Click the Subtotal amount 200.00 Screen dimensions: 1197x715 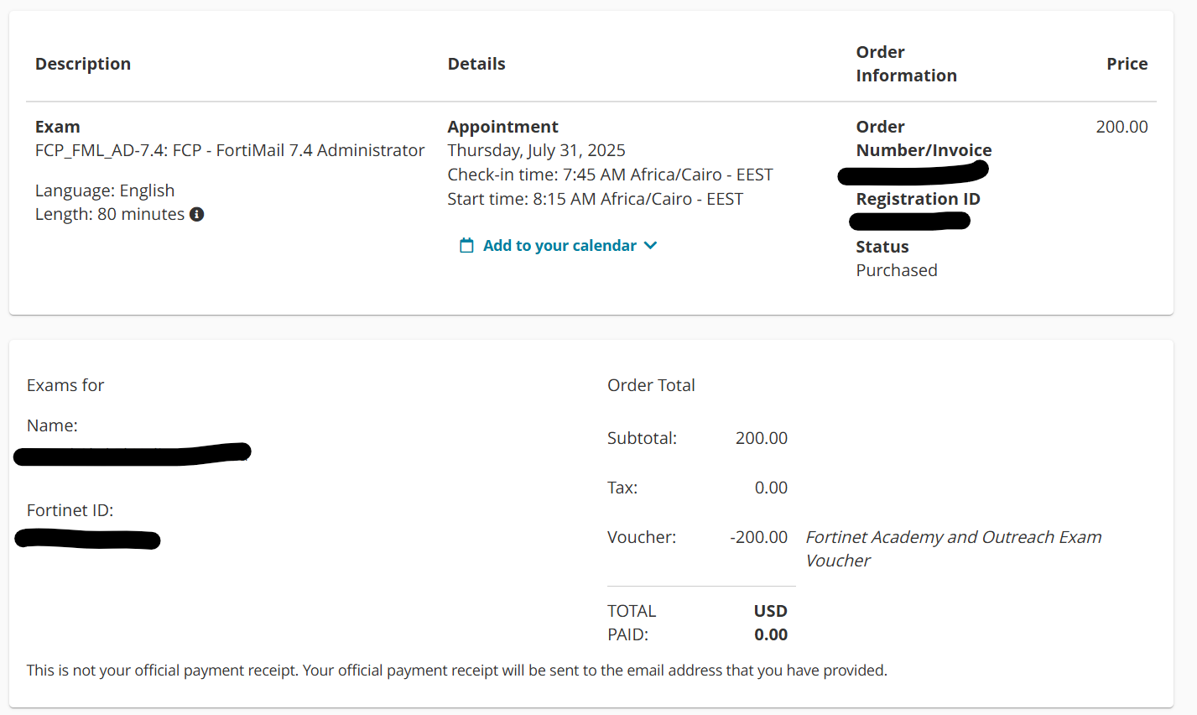coord(761,438)
